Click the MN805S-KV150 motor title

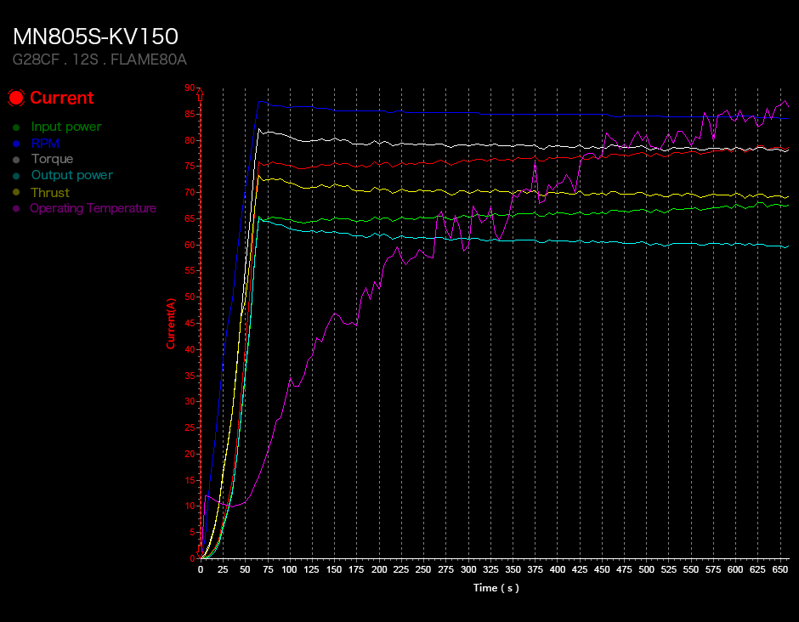tap(95, 37)
